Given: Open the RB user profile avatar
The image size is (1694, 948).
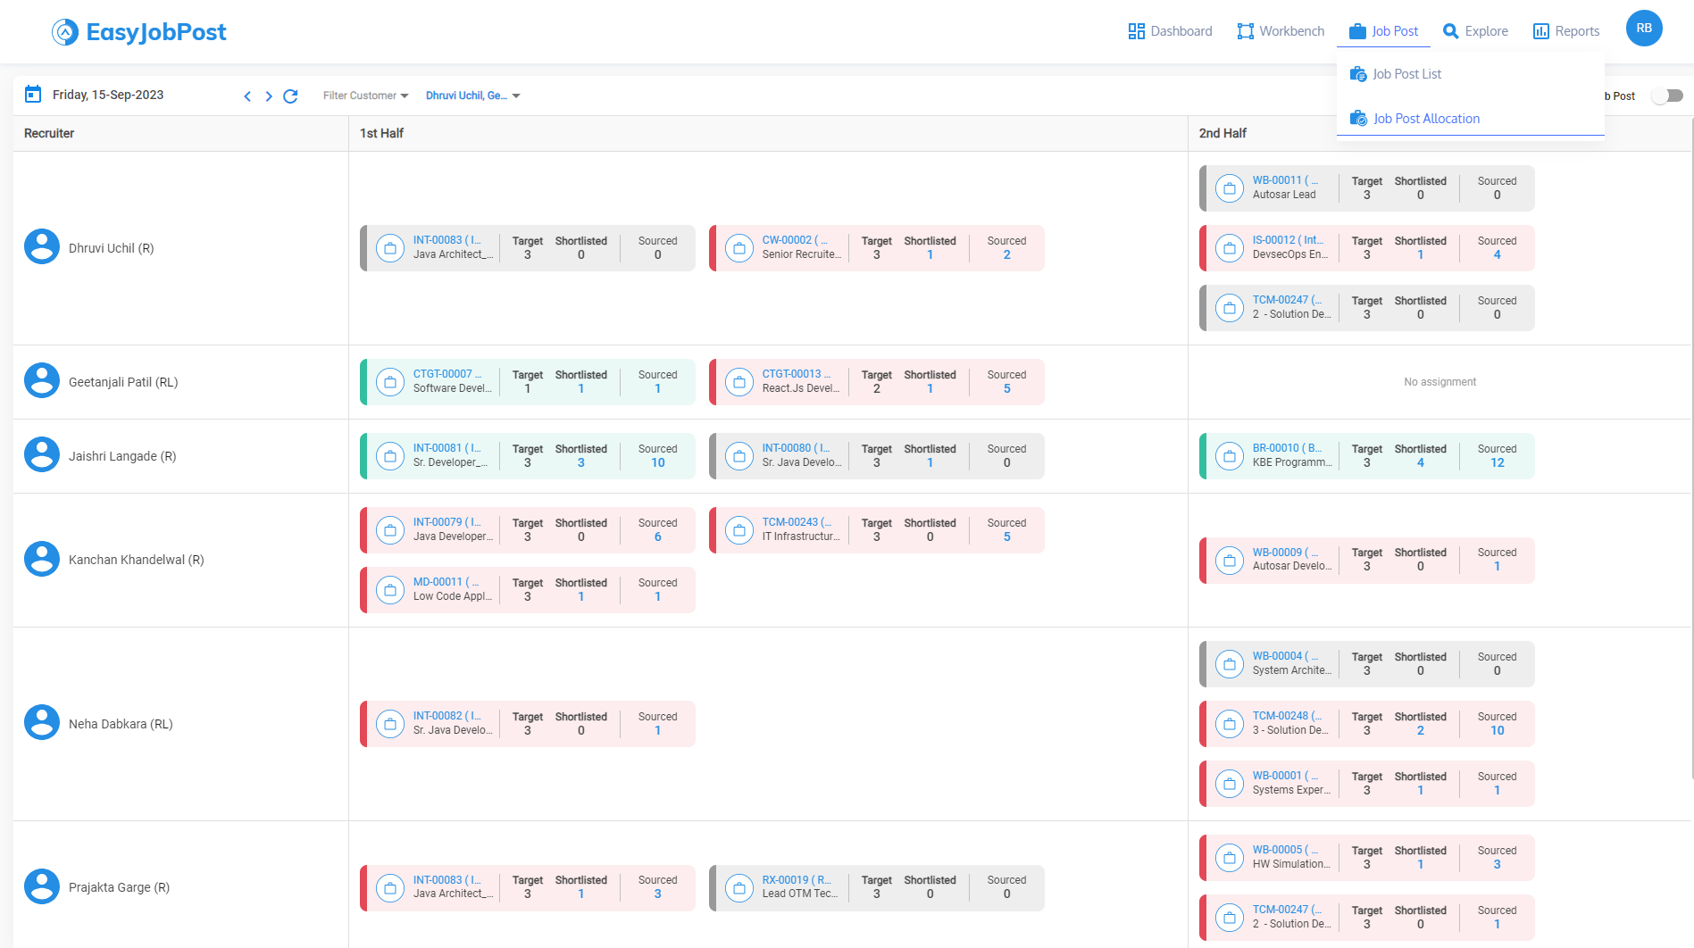Looking at the screenshot, I should (1643, 29).
